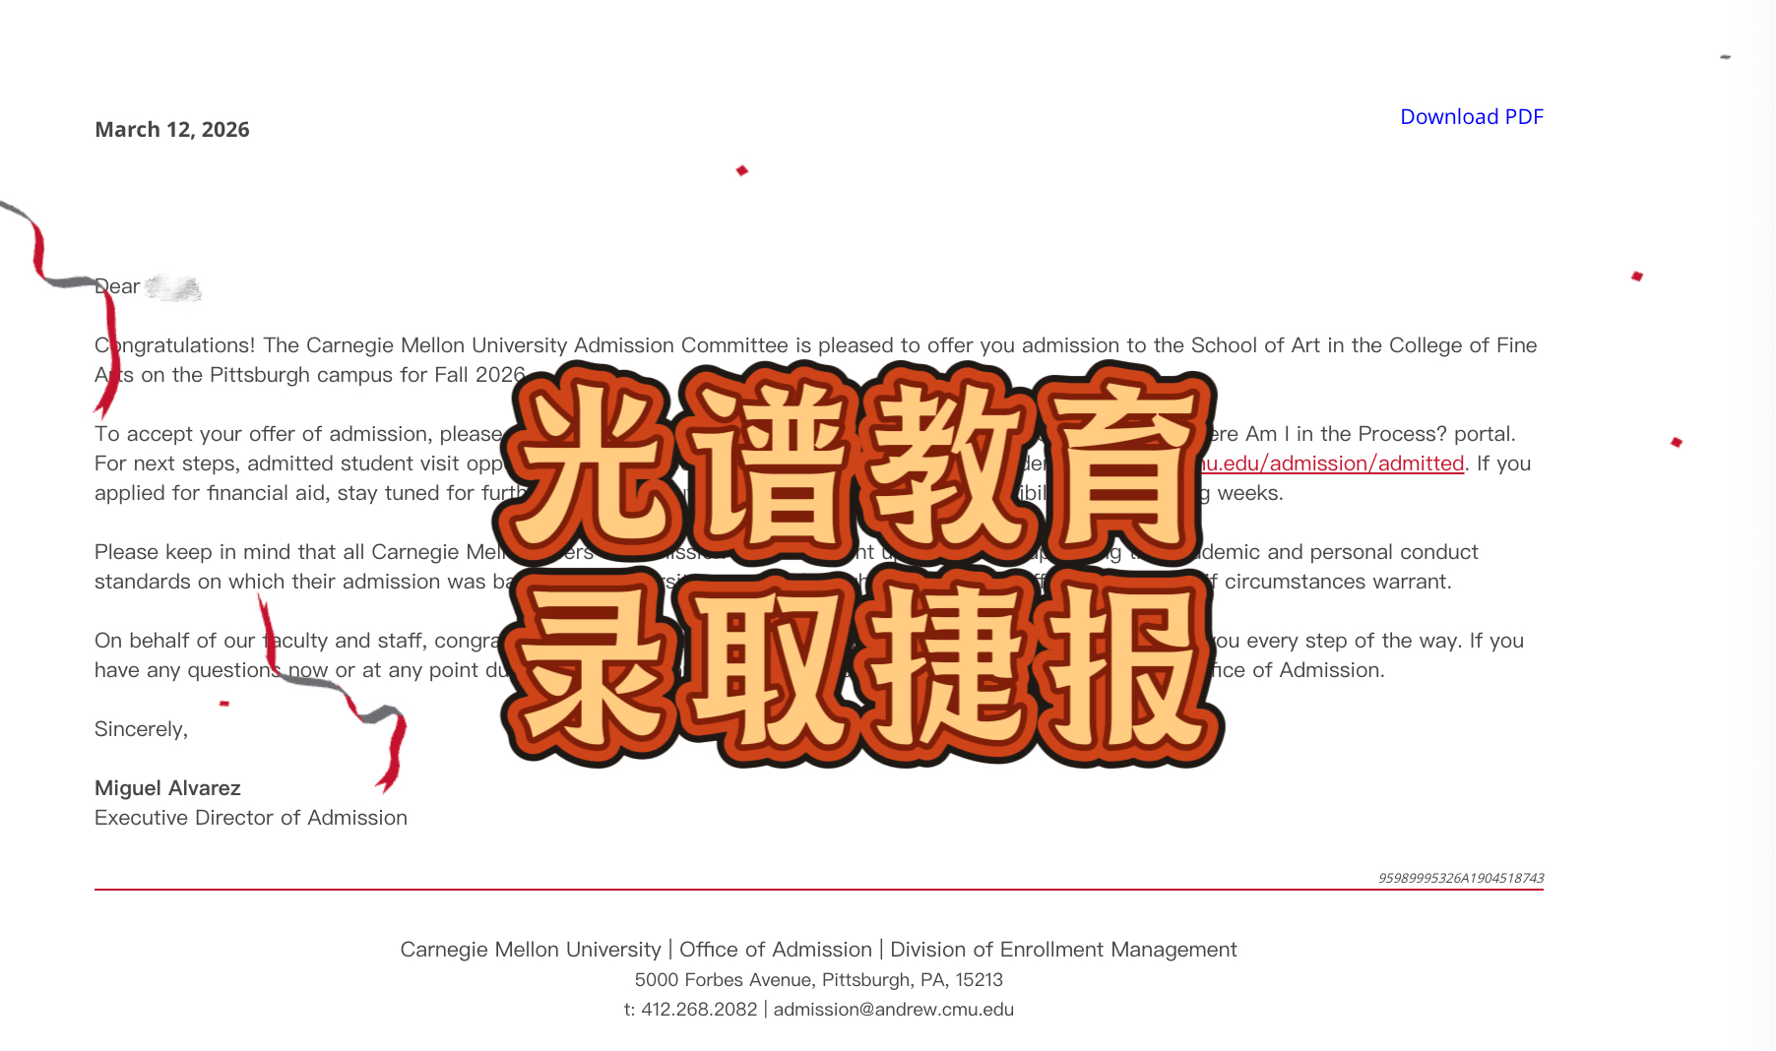Click the Division of Enrollment Management text
The height and width of the screenshot is (1051, 1776).
click(1063, 950)
